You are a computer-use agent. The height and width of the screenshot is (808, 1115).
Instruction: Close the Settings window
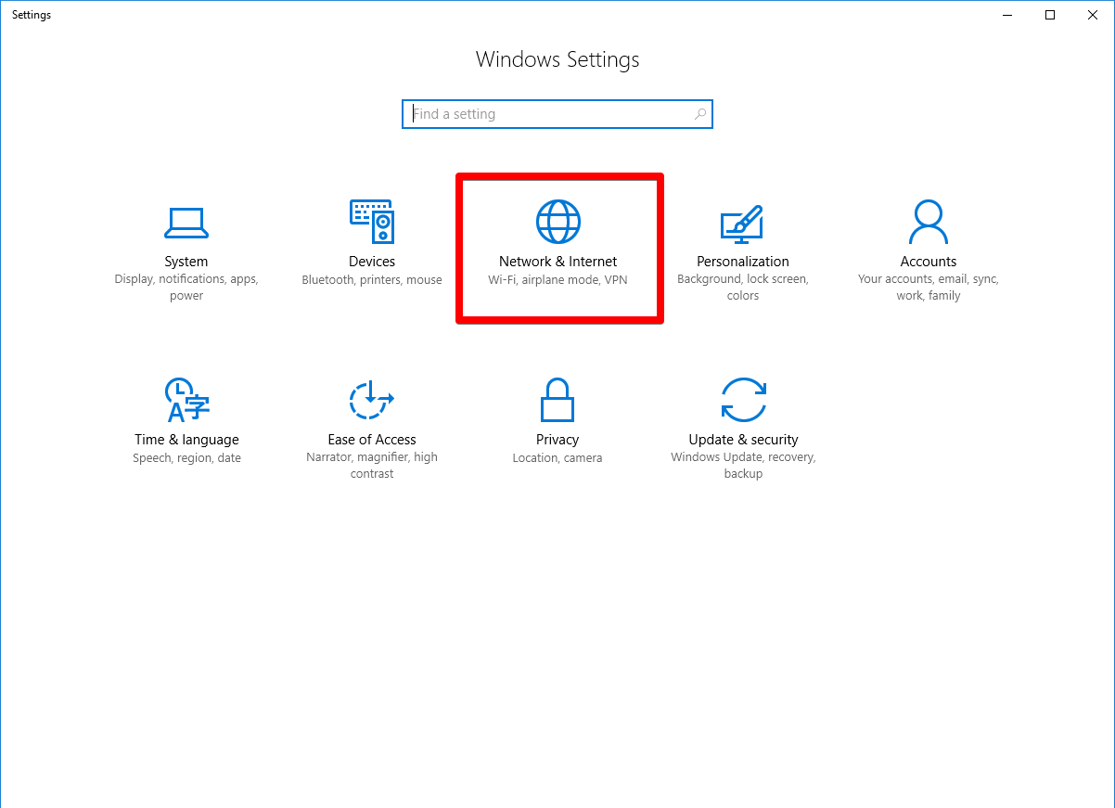pyautogui.click(x=1093, y=15)
